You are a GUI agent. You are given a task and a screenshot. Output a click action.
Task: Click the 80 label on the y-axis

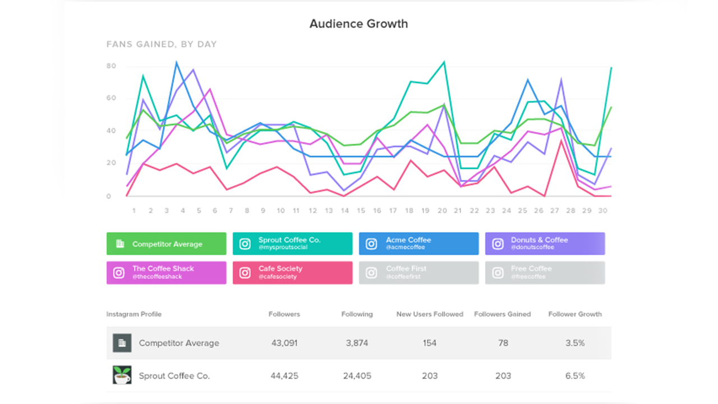click(111, 66)
